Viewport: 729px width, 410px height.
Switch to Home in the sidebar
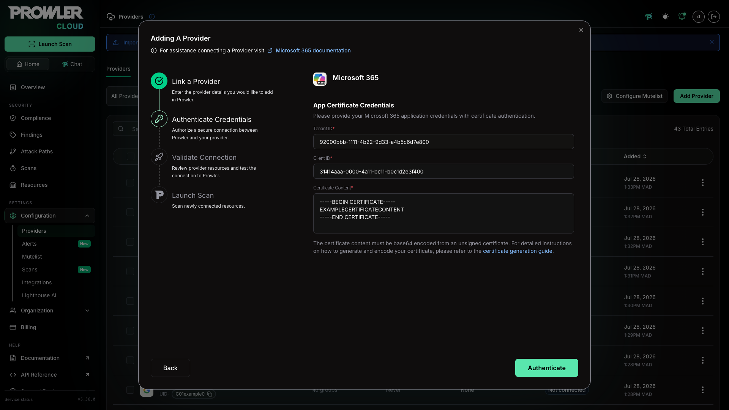pyautogui.click(x=28, y=64)
